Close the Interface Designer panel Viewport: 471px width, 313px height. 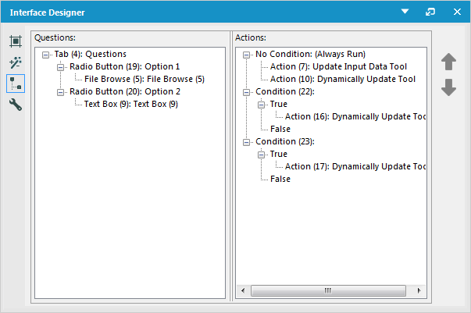[x=457, y=12]
